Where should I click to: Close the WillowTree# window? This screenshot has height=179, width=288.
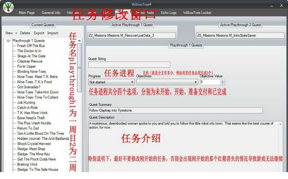coord(282,5)
